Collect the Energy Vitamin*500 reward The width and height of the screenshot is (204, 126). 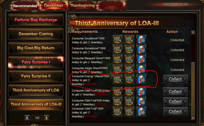click(175, 79)
